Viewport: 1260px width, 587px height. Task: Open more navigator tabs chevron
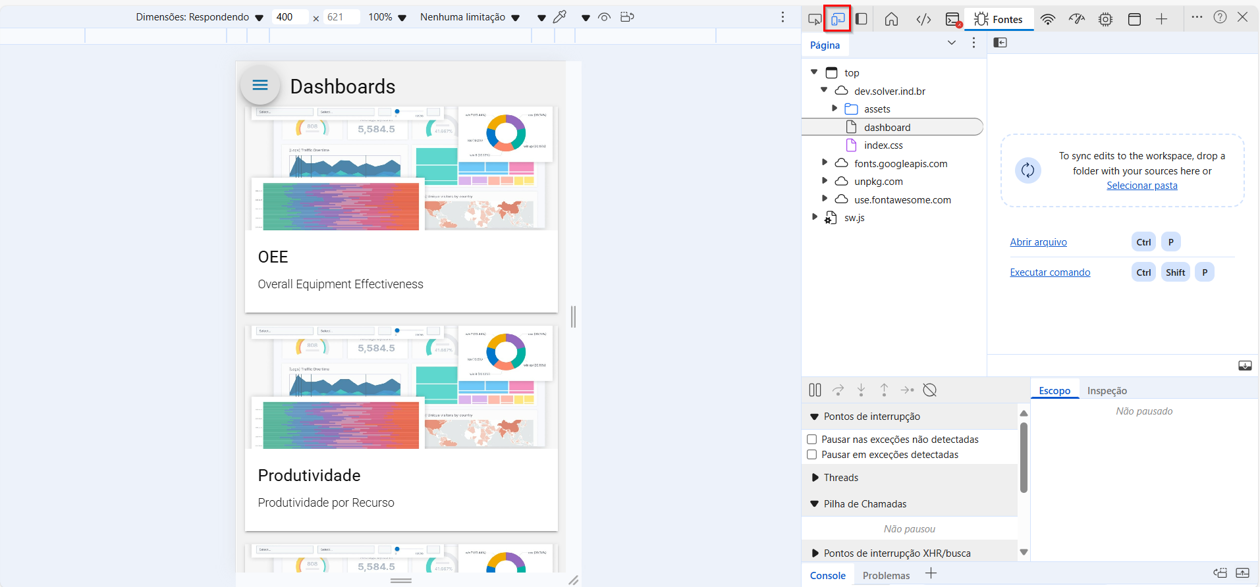click(x=951, y=43)
